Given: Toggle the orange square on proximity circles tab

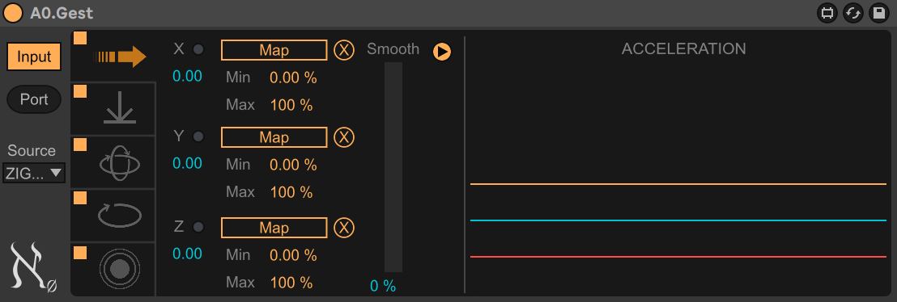Looking at the screenshot, I should [x=80, y=252].
